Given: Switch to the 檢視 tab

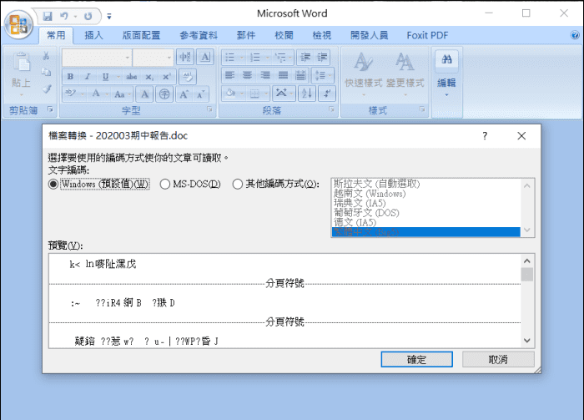Looking at the screenshot, I should (322, 35).
